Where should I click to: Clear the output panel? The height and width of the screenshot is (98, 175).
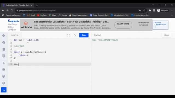pyautogui.click(x=167, y=35)
